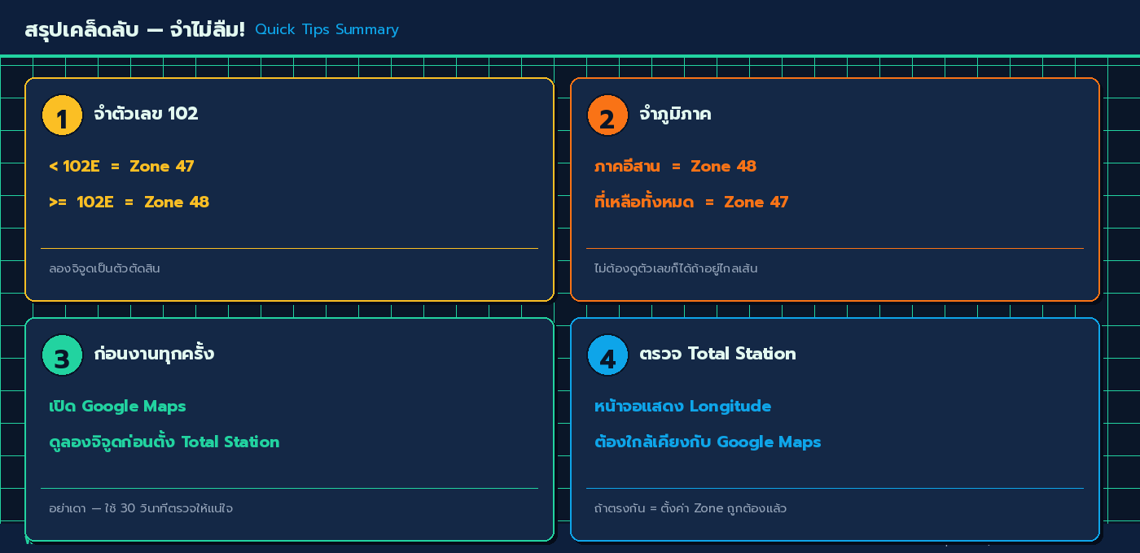Click the blue circle badge numbered 4
Viewport: 1140px width, 553px height.
click(607, 355)
